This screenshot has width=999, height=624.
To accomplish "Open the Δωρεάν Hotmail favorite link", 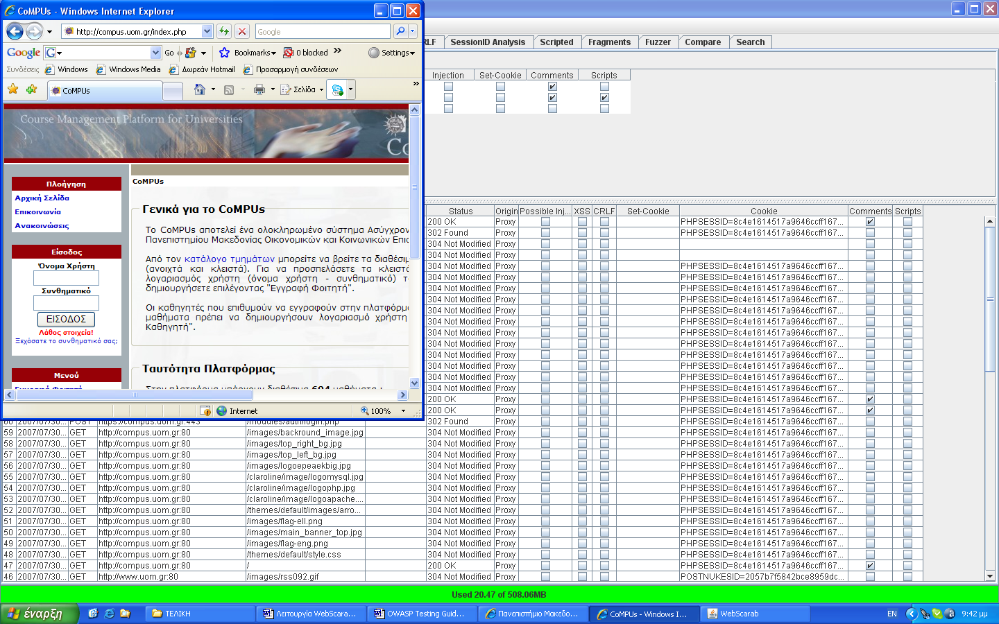I will click(x=202, y=69).
